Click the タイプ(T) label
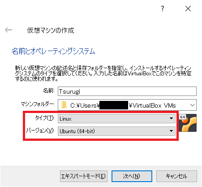Screen dimensions: 202x187 point(45,118)
